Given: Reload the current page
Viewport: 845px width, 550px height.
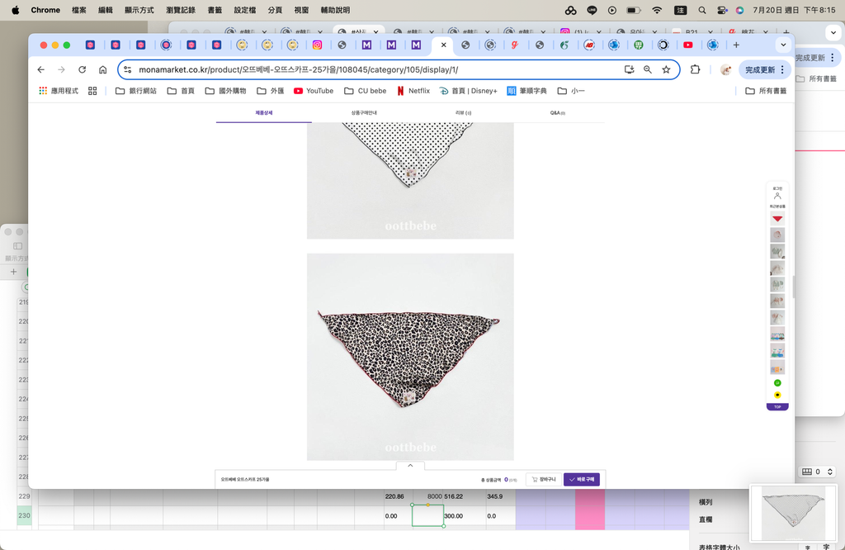Looking at the screenshot, I should pyautogui.click(x=82, y=70).
